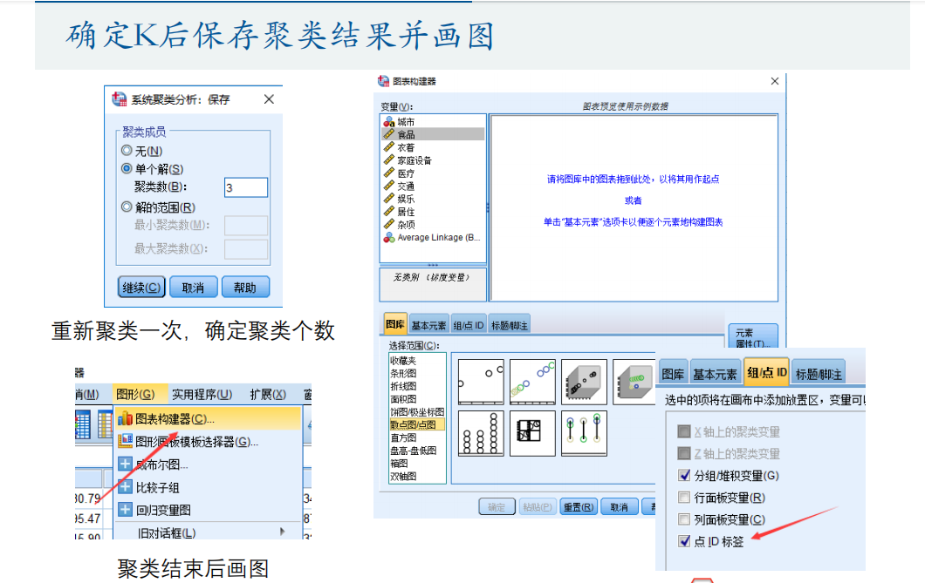The height and width of the screenshot is (583, 925).
Task: Click the template chooser icon beside 图形画板模板选择器
Action: [125, 441]
